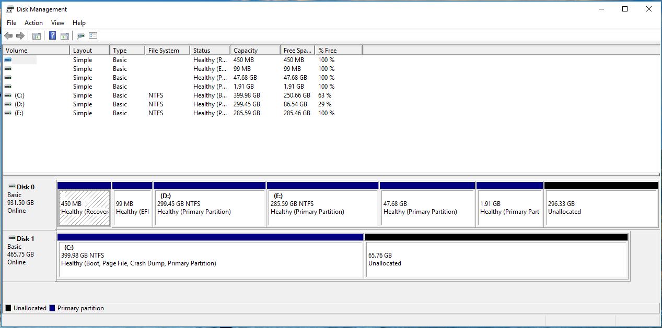Maximize the Disk Management window
662x328 pixels.
(625, 9)
